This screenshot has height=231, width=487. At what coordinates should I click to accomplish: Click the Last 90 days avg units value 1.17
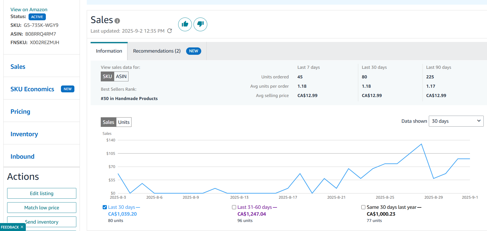pos(431,86)
